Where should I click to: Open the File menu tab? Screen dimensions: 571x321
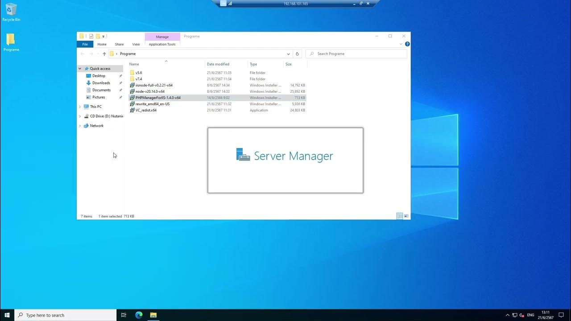tap(85, 44)
